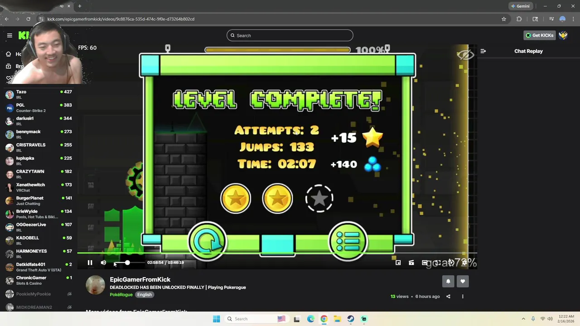
Task: Open video player settings gear
Action: click(464, 263)
